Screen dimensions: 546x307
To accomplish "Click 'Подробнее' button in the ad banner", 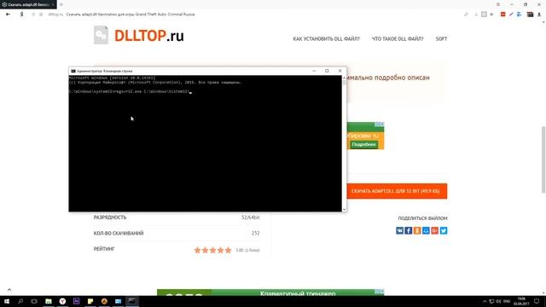I will coord(363,144).
